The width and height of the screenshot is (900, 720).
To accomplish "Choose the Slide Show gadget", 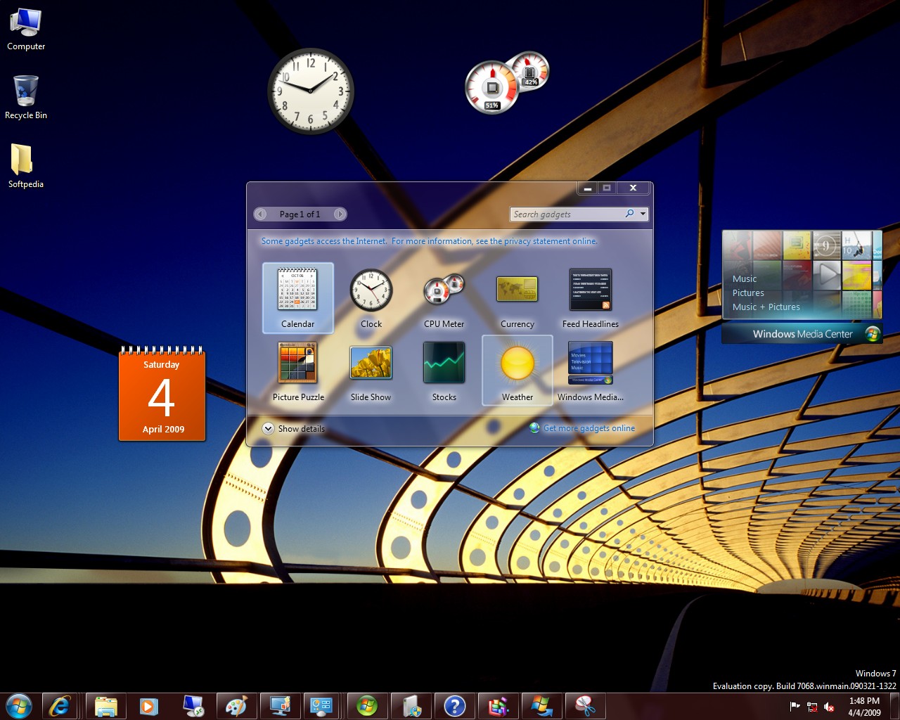I will pyautogui.click(x=371, y=364).
